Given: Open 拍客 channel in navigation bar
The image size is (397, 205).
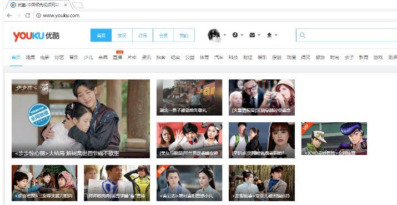Looking at the screenshot, I should point(161,58).
